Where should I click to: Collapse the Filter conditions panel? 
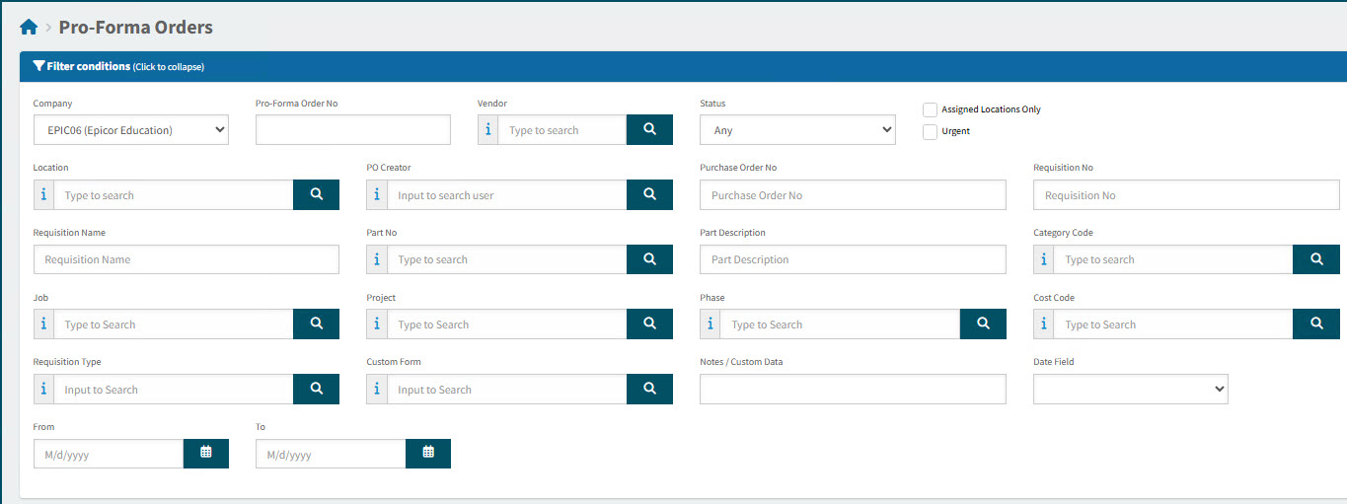tap(118, 66)
